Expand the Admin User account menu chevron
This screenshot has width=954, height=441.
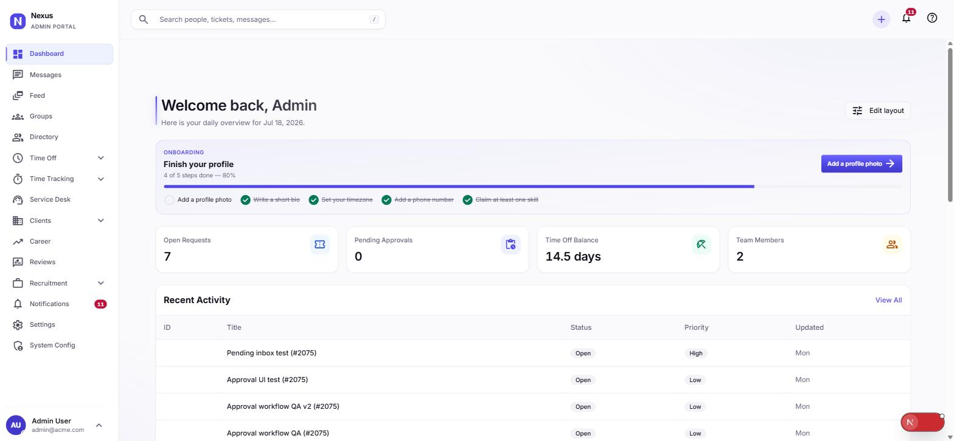(x=99, y=425)
